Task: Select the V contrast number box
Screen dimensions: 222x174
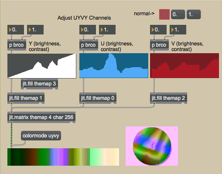Action: [x=178, y=30]
